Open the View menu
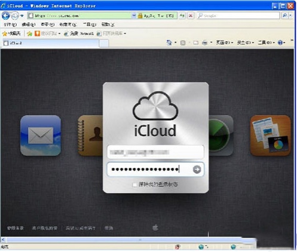Screen dimensions: 297x252 (x=47, y=24)
